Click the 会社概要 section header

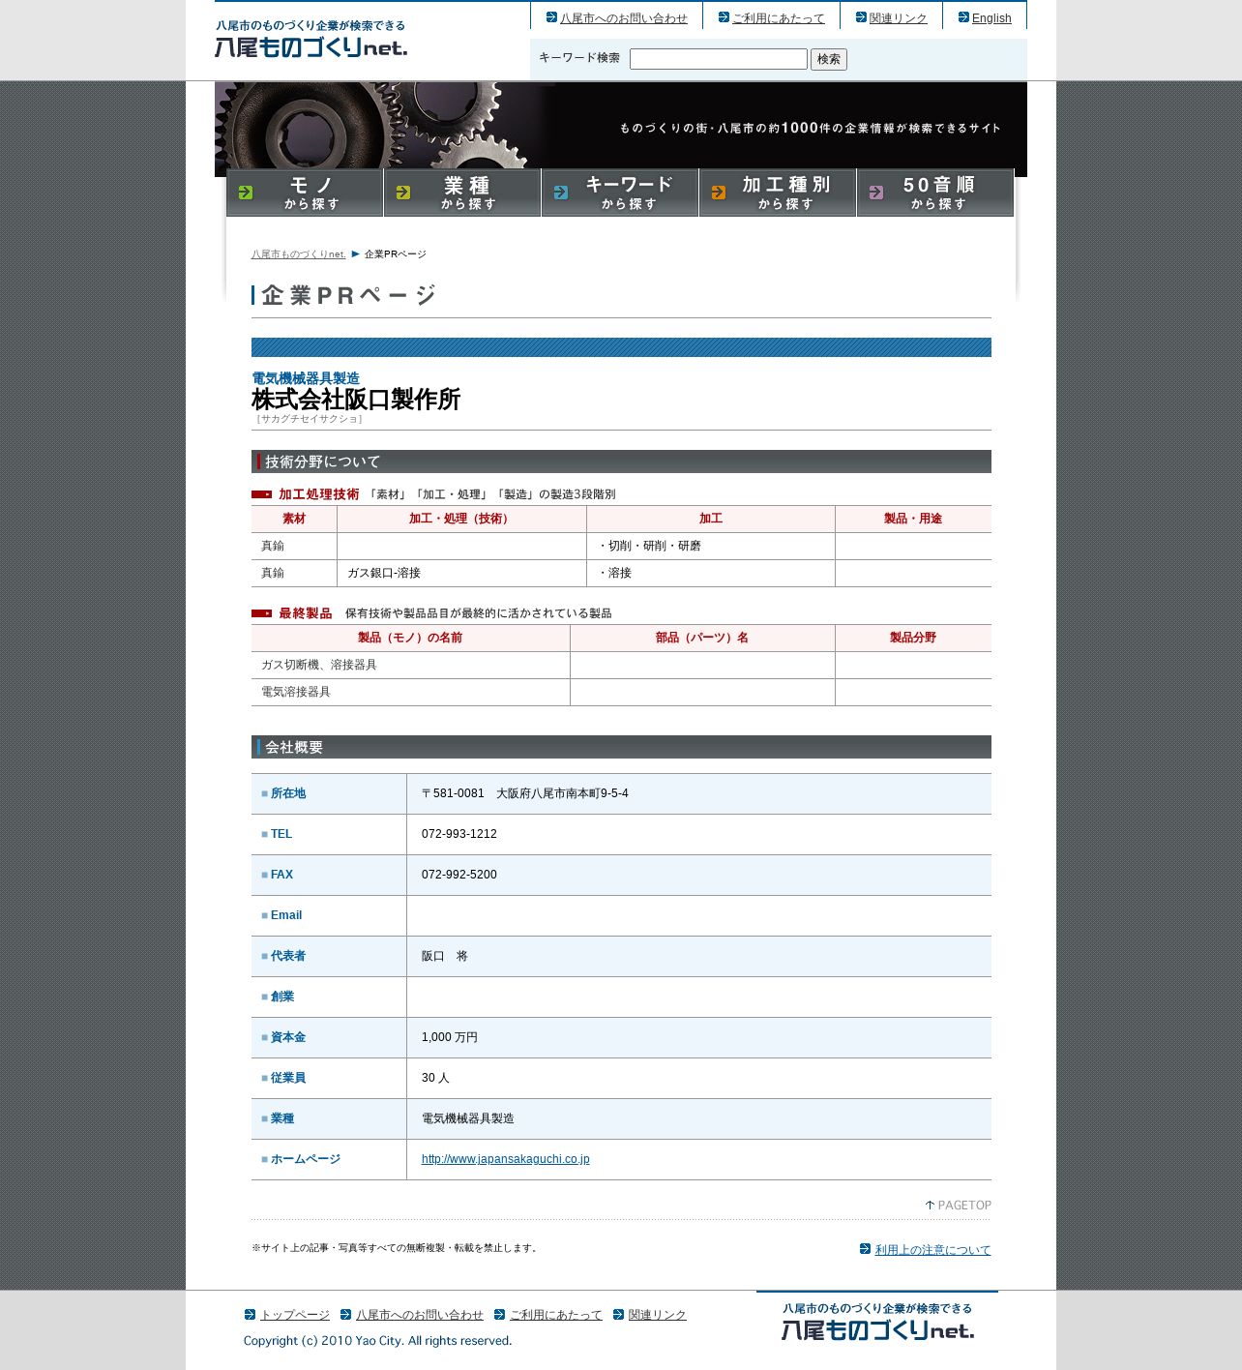621,747
